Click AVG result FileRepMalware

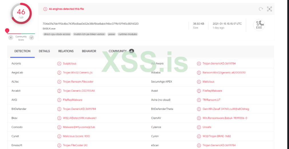73,100
